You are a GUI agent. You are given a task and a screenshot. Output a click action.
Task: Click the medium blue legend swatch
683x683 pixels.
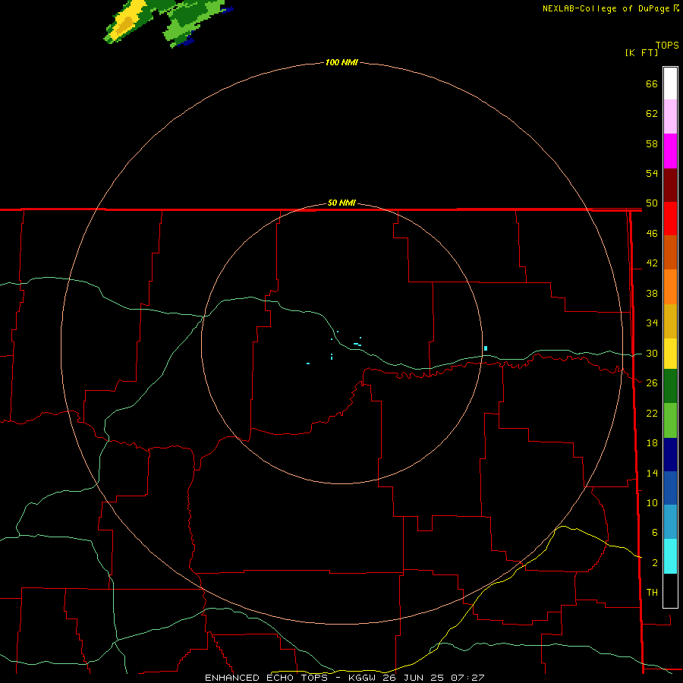[x=670, y=488]
